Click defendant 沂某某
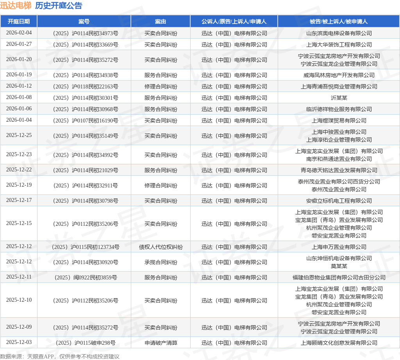Screen dimensions: 400x360 (339, 98)
